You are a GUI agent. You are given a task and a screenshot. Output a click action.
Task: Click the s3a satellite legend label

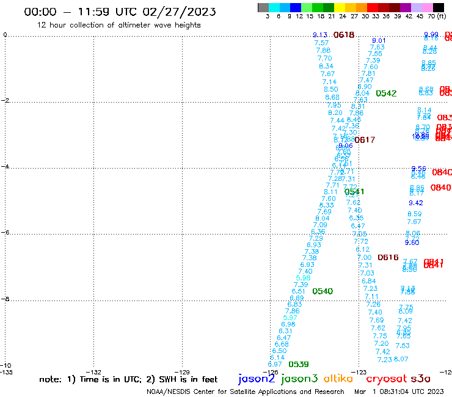420,379
